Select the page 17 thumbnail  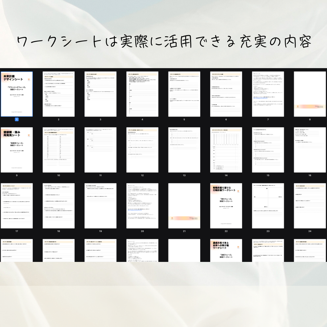pos(17,206)
